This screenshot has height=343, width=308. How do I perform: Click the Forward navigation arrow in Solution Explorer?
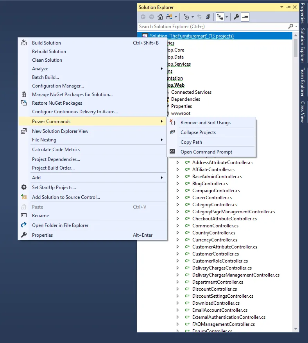pos(152,17)
